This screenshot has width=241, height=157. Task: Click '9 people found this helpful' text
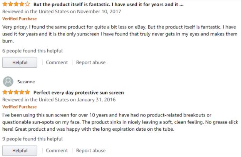coord(32,139)
